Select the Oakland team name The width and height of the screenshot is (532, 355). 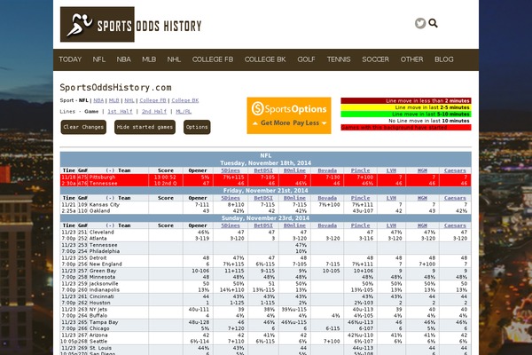[99, 211]
